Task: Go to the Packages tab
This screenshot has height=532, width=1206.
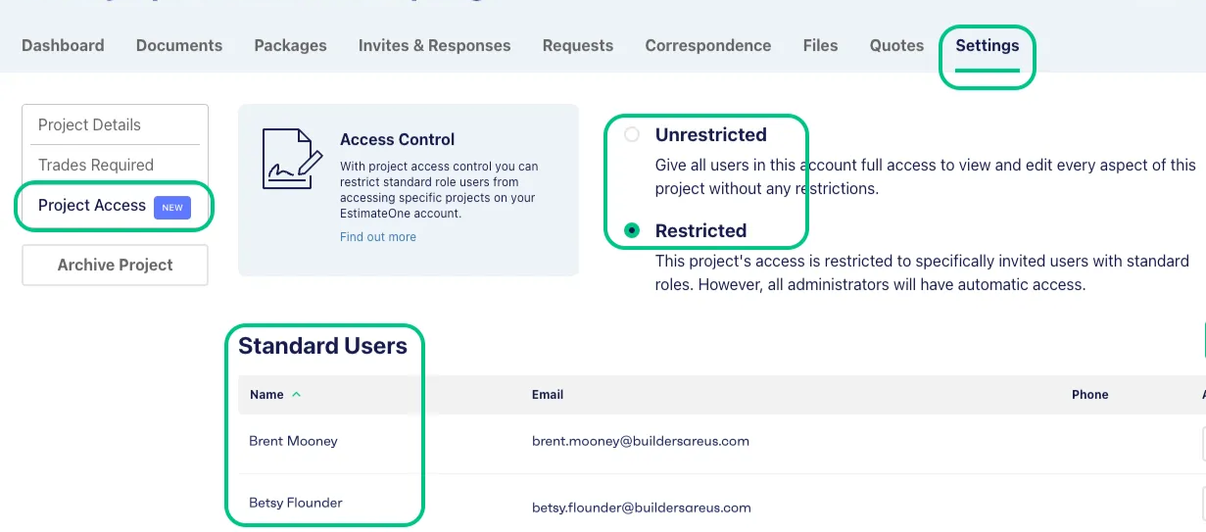Action: [290, 45]
